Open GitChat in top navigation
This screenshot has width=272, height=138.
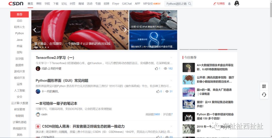[x=127, y=4]
